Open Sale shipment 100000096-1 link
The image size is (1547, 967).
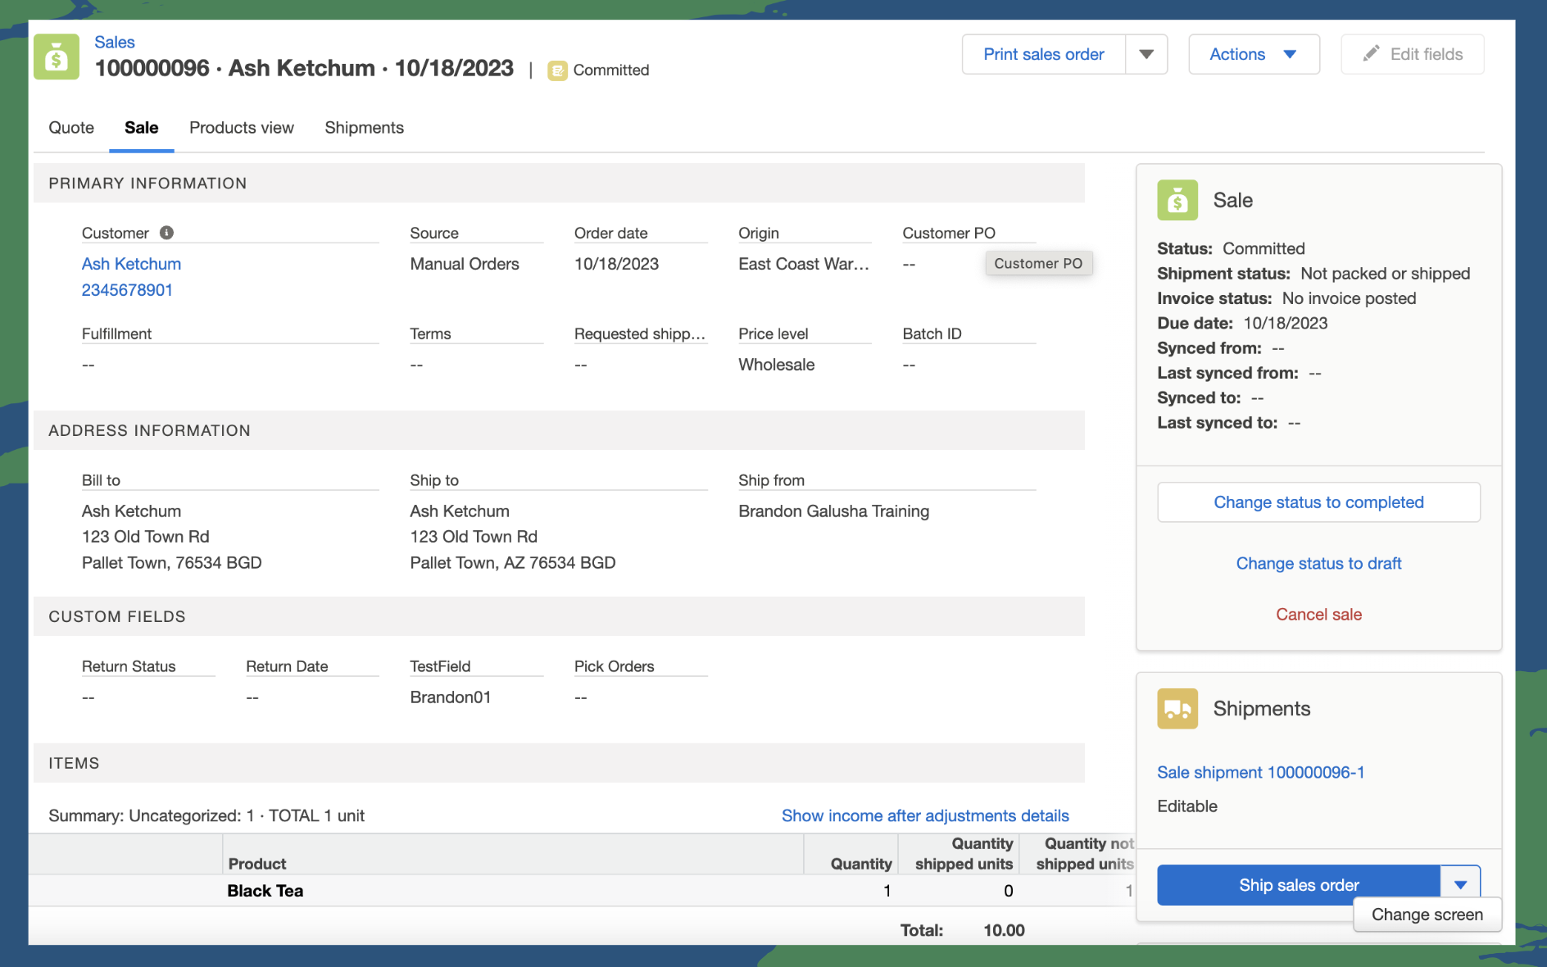[x=1260, y=773]
